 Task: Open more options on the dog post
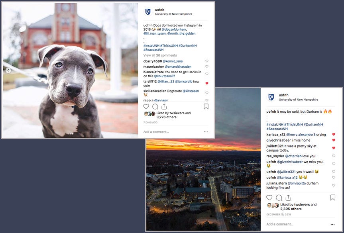(x=206, y=132)
